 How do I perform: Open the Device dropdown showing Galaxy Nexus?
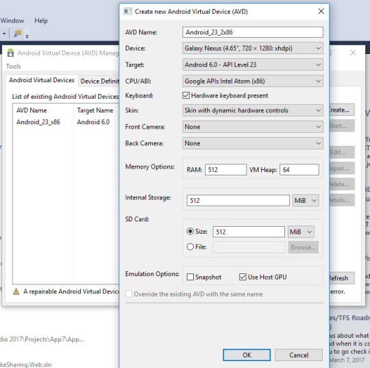252,48
